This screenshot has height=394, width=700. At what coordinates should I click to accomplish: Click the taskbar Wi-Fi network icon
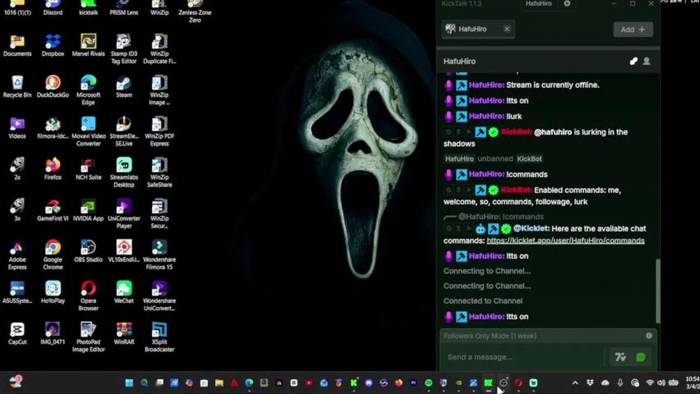click(x=650, y=383)
